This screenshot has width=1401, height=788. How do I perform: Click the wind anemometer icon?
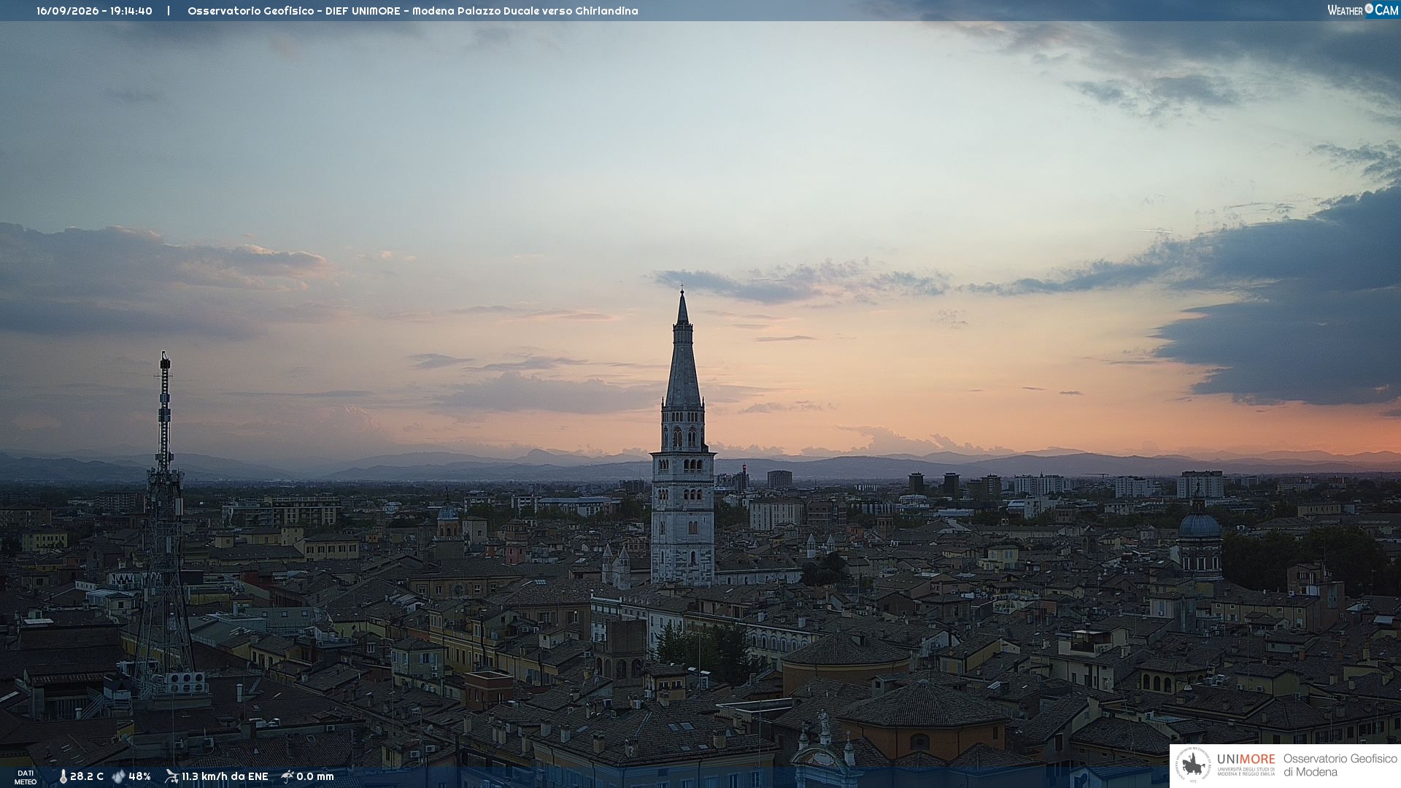pyautogui.click(x=171, y=776)
